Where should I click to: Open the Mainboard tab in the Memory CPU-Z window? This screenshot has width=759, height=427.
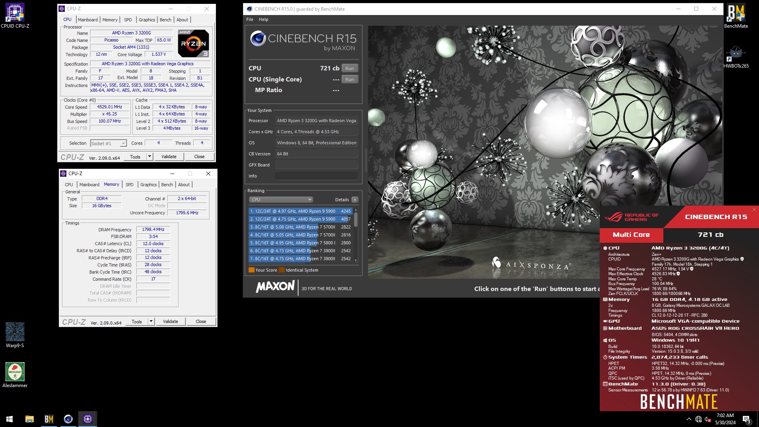pos(89,185)
